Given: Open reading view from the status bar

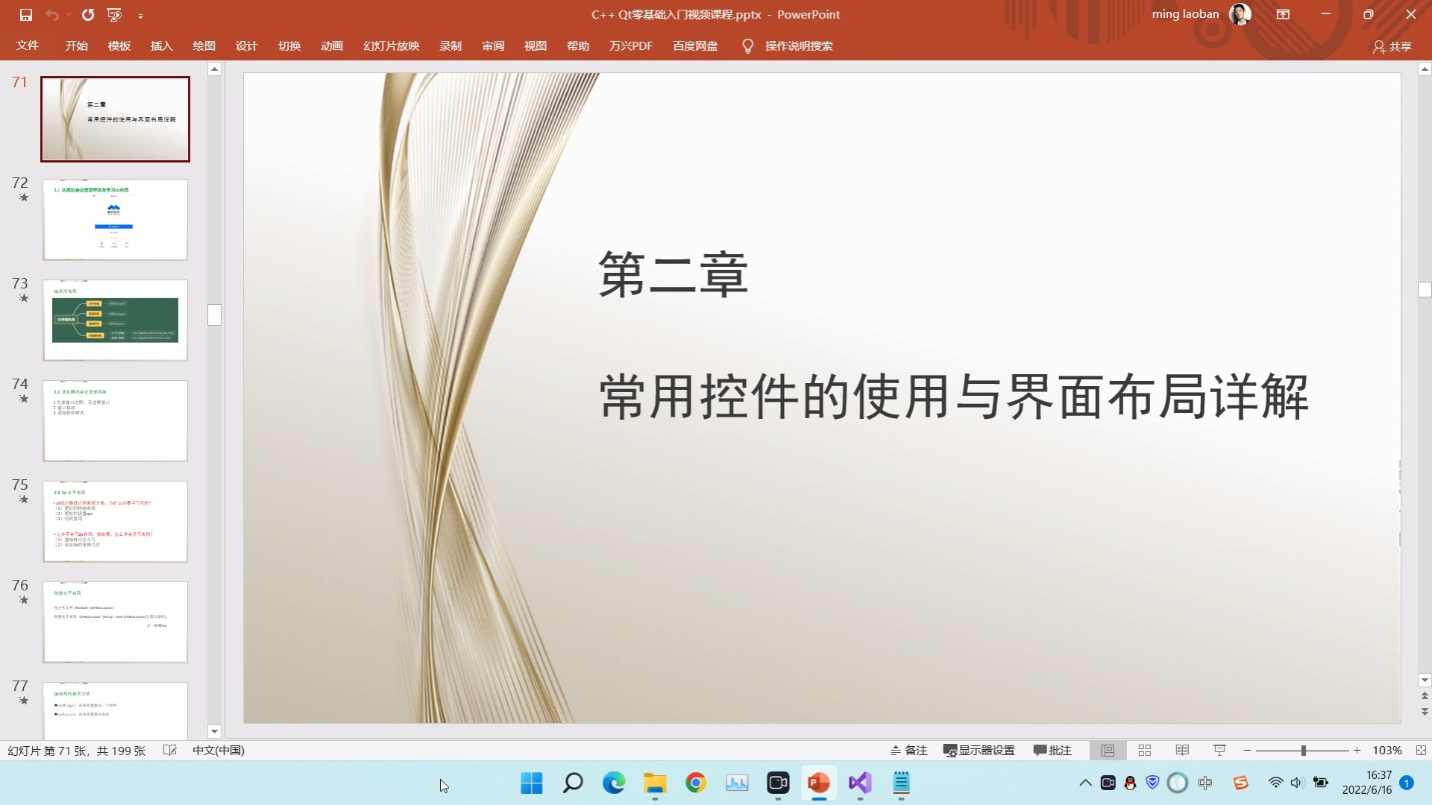Looking at the screenshot, I should (x=1181, y=751).
